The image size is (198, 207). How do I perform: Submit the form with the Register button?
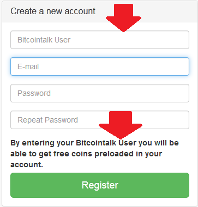pos(100,185)
